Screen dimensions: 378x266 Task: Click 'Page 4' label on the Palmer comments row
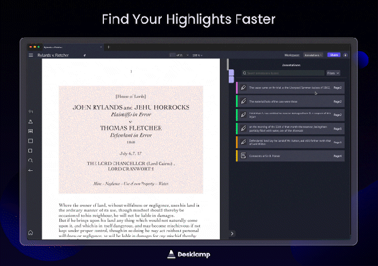pos(338,156)
